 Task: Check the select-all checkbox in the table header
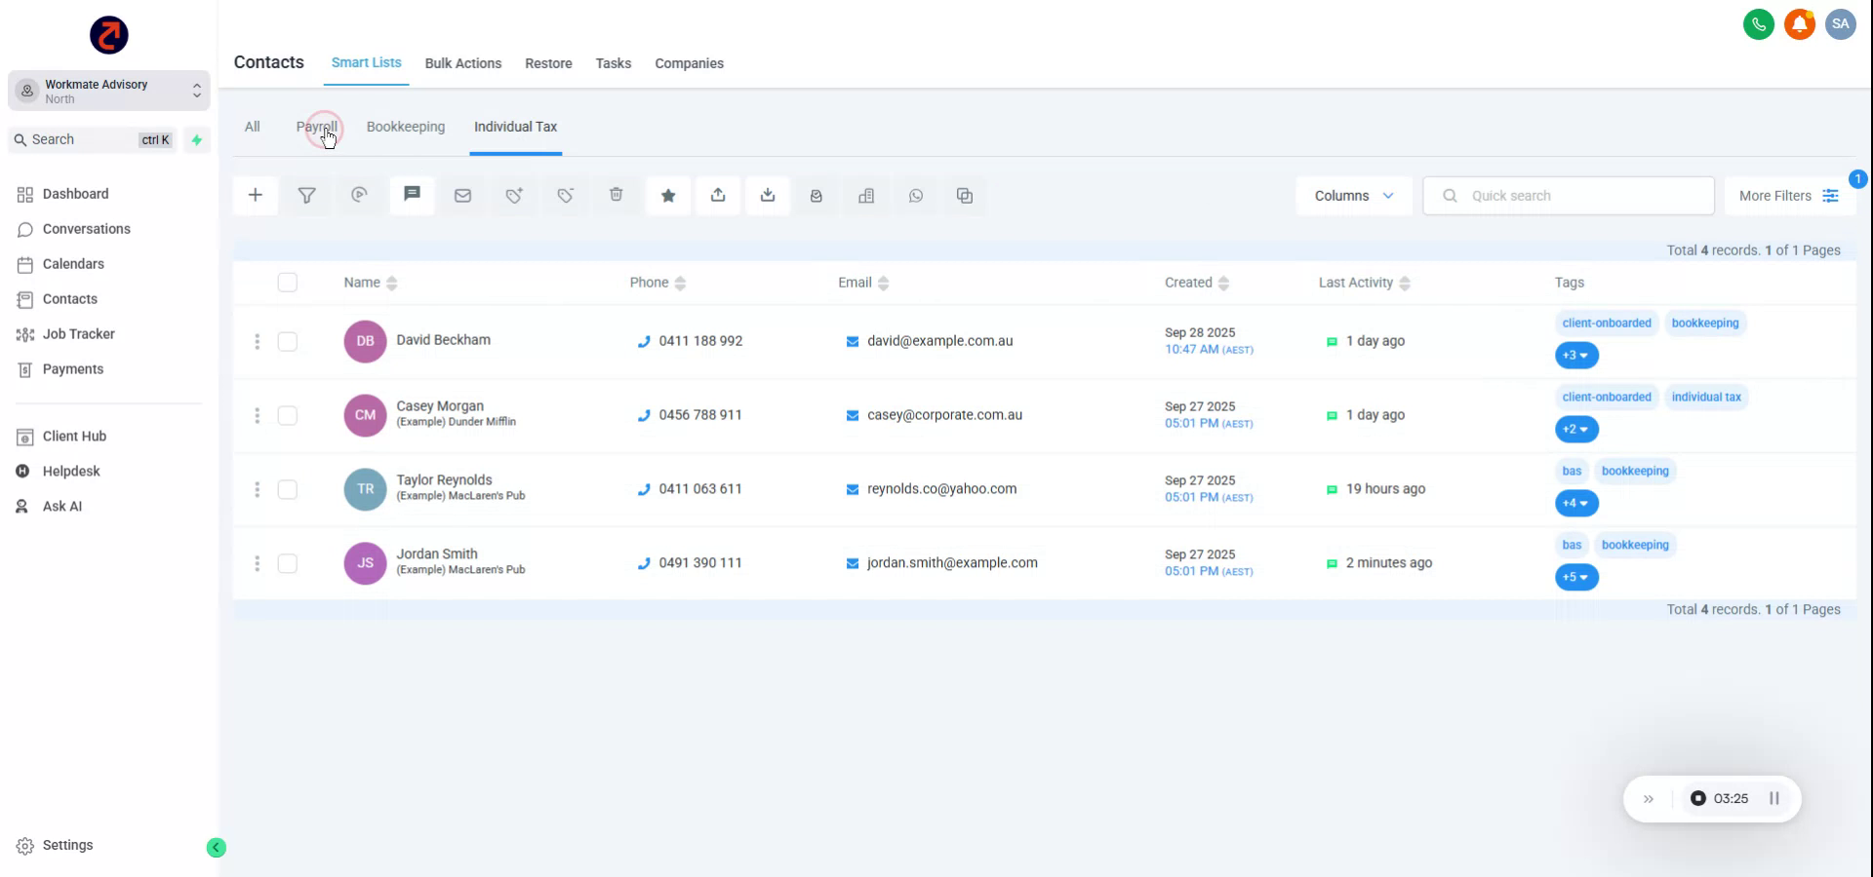288,283
